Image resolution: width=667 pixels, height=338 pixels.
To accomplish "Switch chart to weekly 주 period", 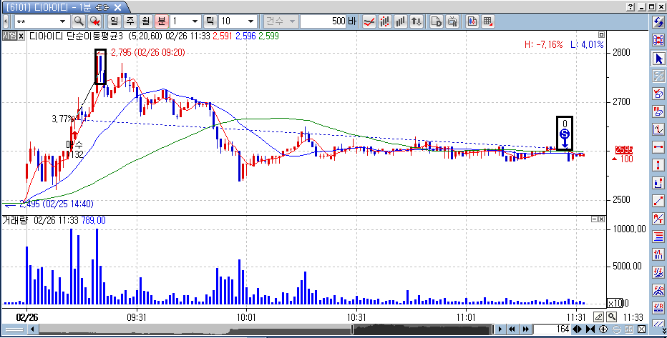I will pyautogui.click(x=130, y=21).
